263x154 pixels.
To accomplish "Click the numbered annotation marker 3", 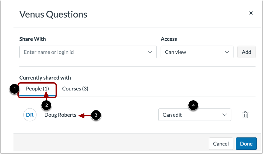I will (x=96, y=115).
